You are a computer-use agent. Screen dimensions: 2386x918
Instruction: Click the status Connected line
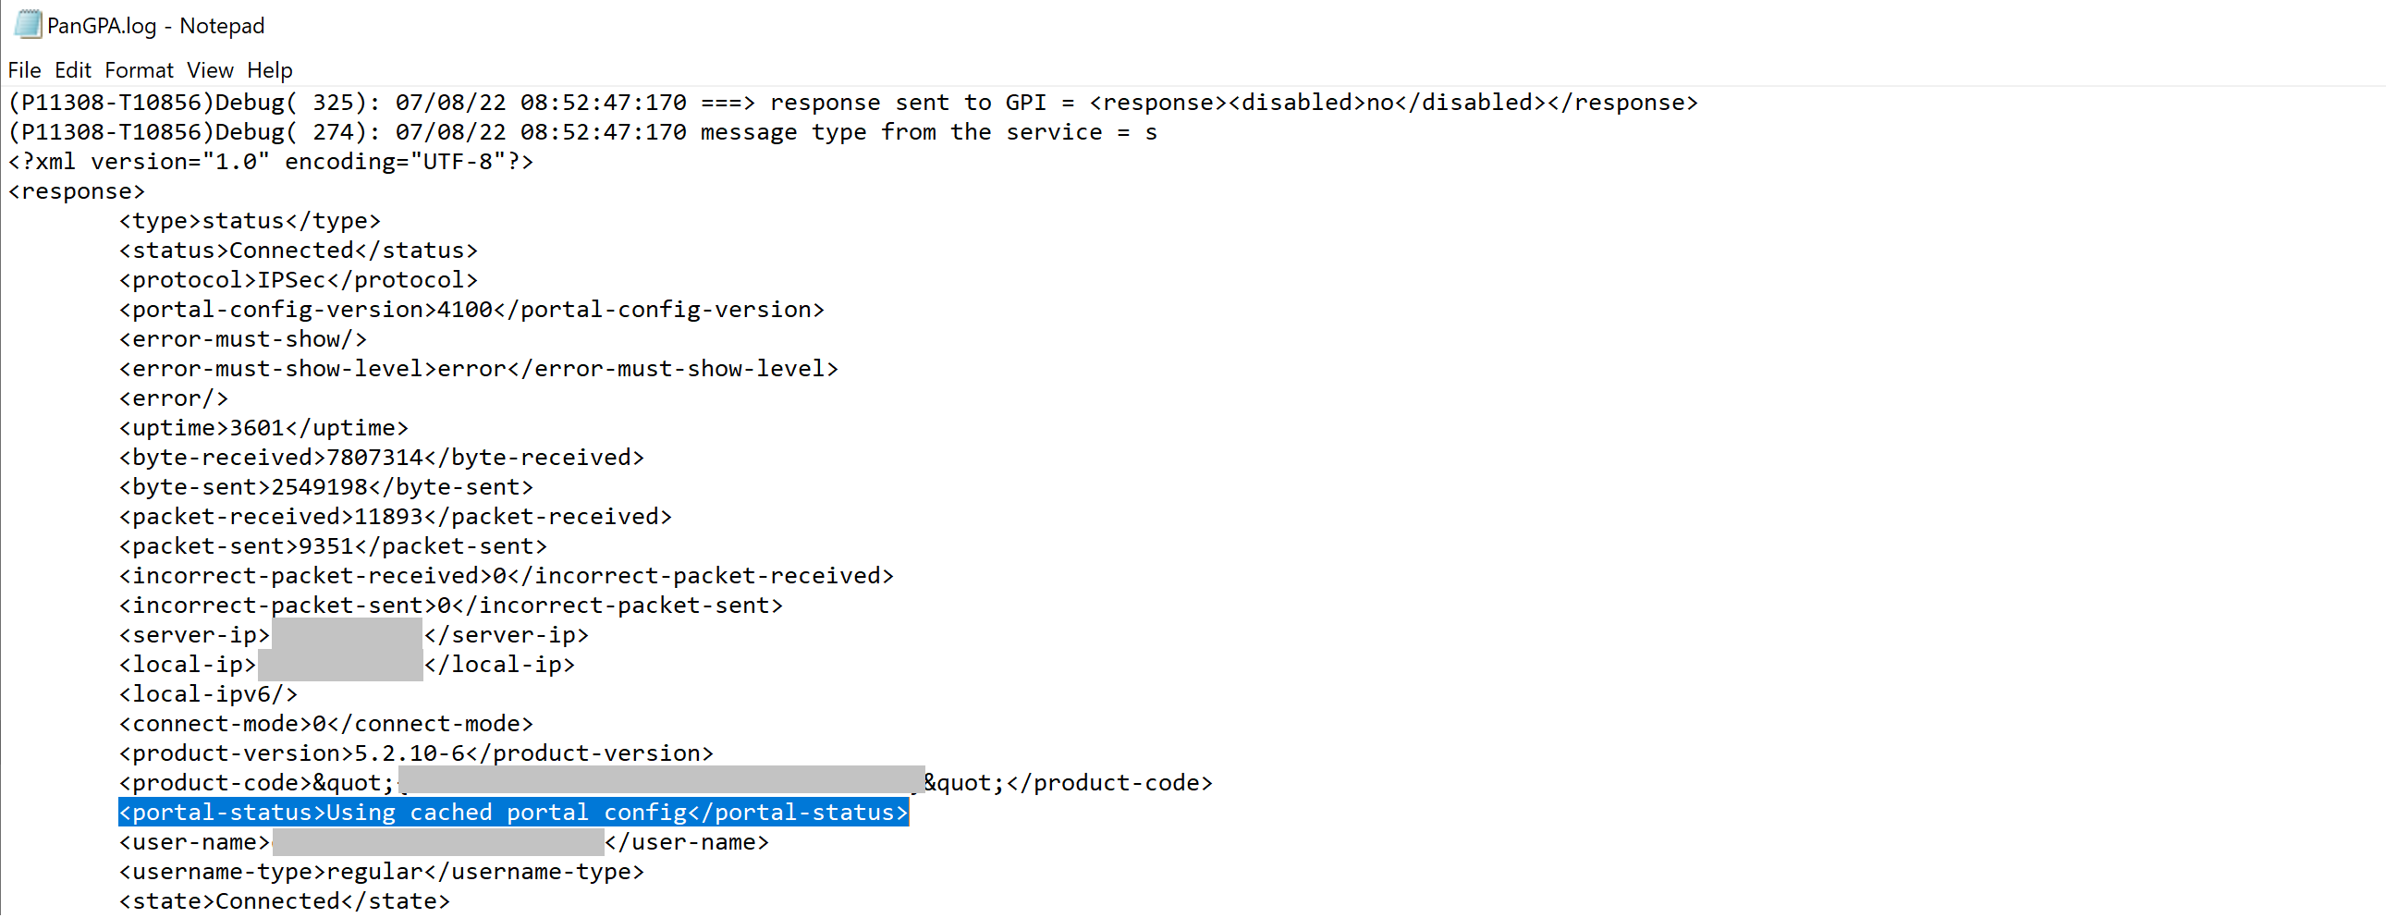[x=297, y=250]
